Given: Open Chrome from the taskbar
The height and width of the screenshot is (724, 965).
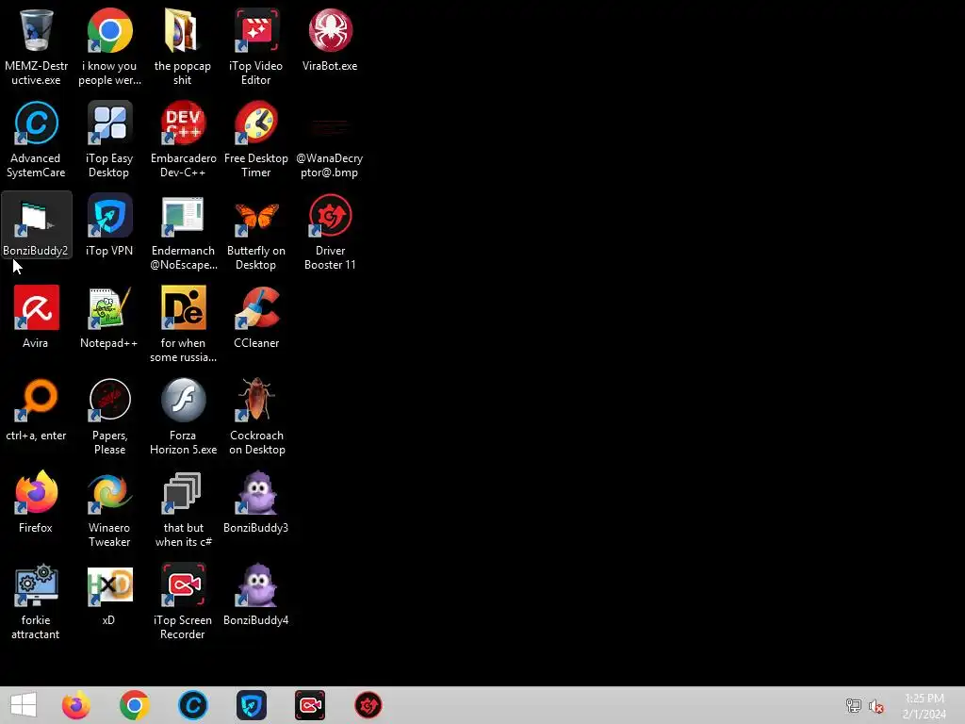Looking at the screenshot, I should pos(134,705).
